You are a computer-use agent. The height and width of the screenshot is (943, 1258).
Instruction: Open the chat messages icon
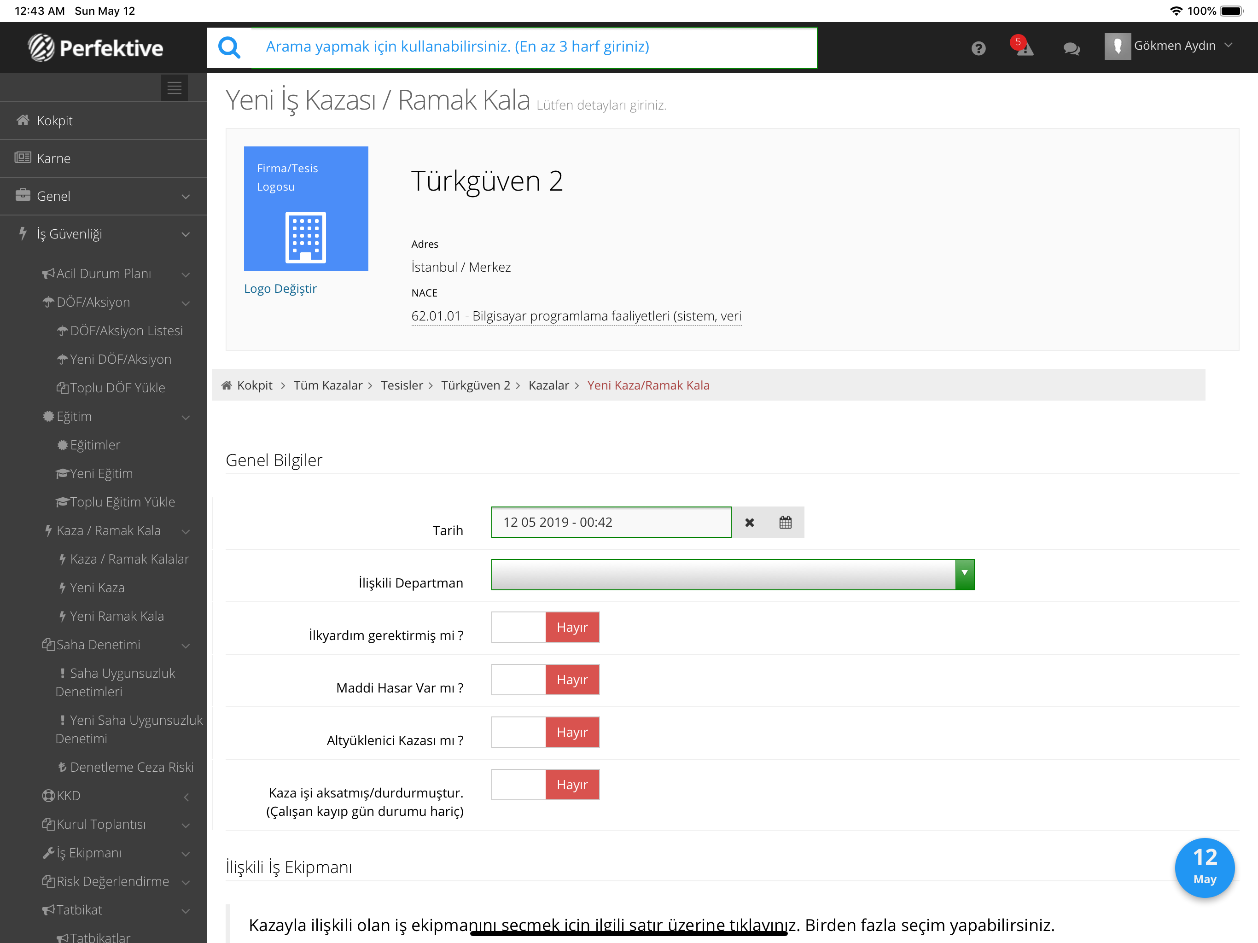pos(1072,48)
